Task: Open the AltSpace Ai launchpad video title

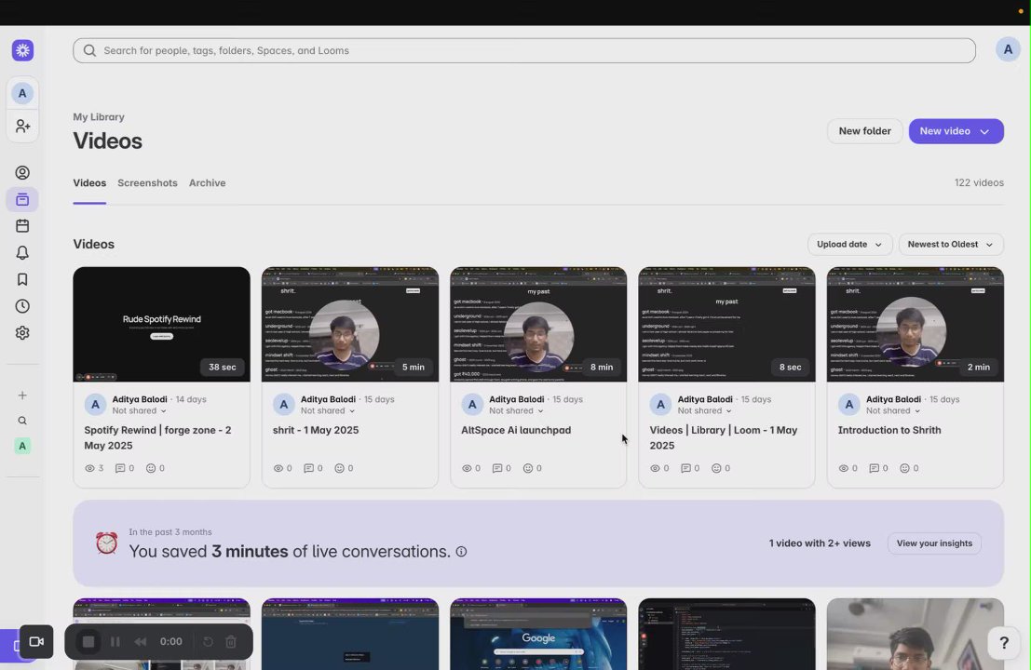Action: [x=516, y=430]
